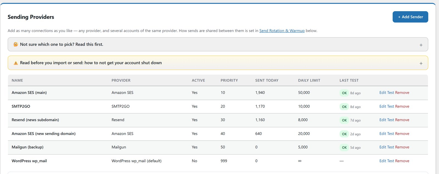Edit the SMTP2GO sender

click(x=382, y=106)
